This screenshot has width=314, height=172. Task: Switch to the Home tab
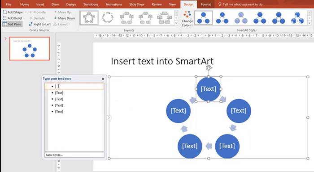24,4
